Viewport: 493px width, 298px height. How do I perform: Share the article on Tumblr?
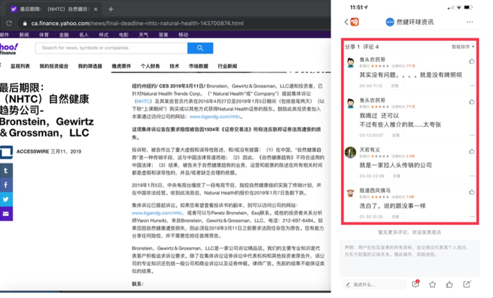click(x=6, y=171)
